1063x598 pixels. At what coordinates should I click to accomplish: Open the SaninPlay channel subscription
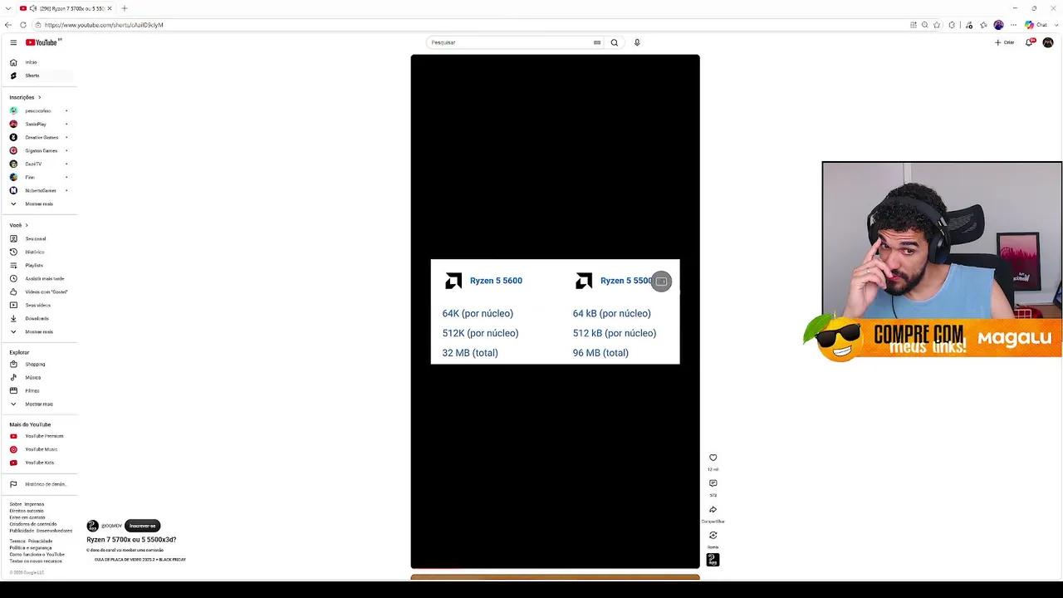coord(36,124)
